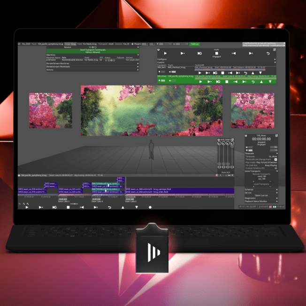The width and height of the screenshot is (306, 306).
Task: Open the Feed menu in top bar
Action: 87,44
